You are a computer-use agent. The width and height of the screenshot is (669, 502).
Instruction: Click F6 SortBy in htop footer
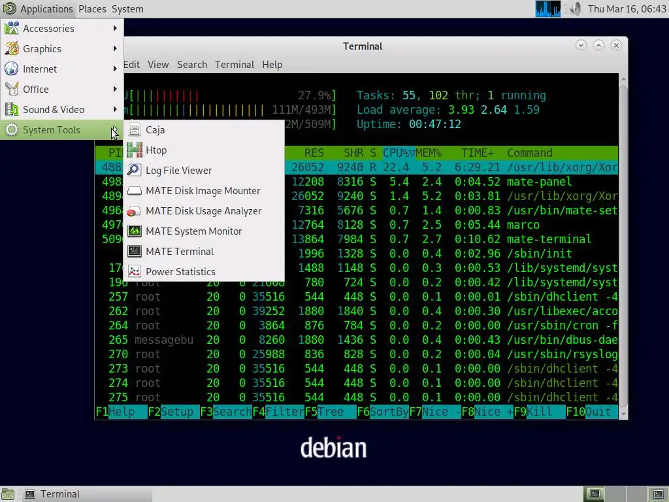[383, 412]
